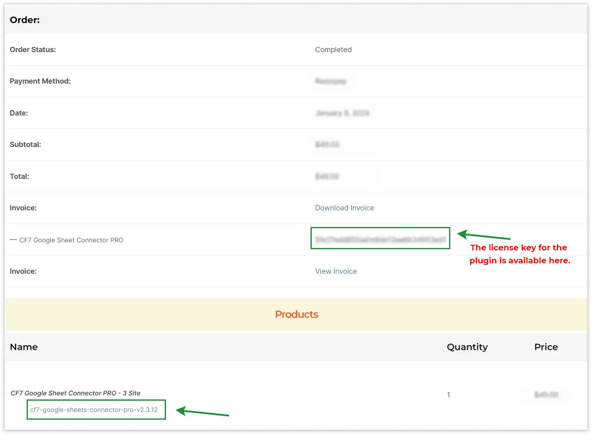Download the cf7-google-sheets-connector-pro-v2.3.12 file

click(x=94, y=410)
